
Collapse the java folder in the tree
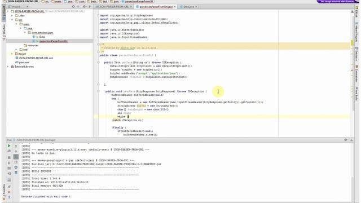tap(20, 28)
